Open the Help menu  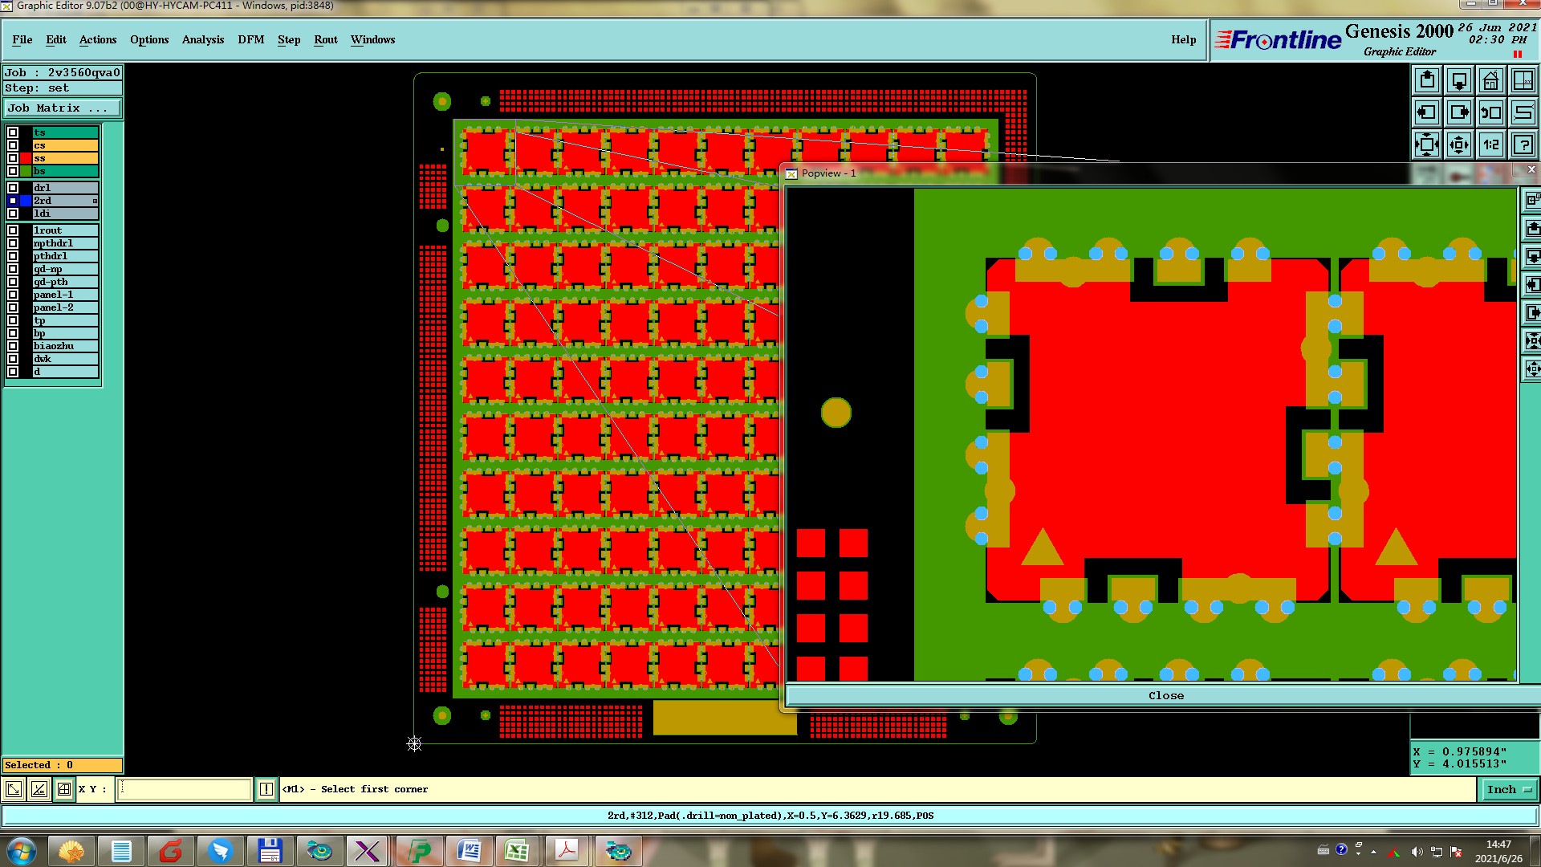[1183, 39]
